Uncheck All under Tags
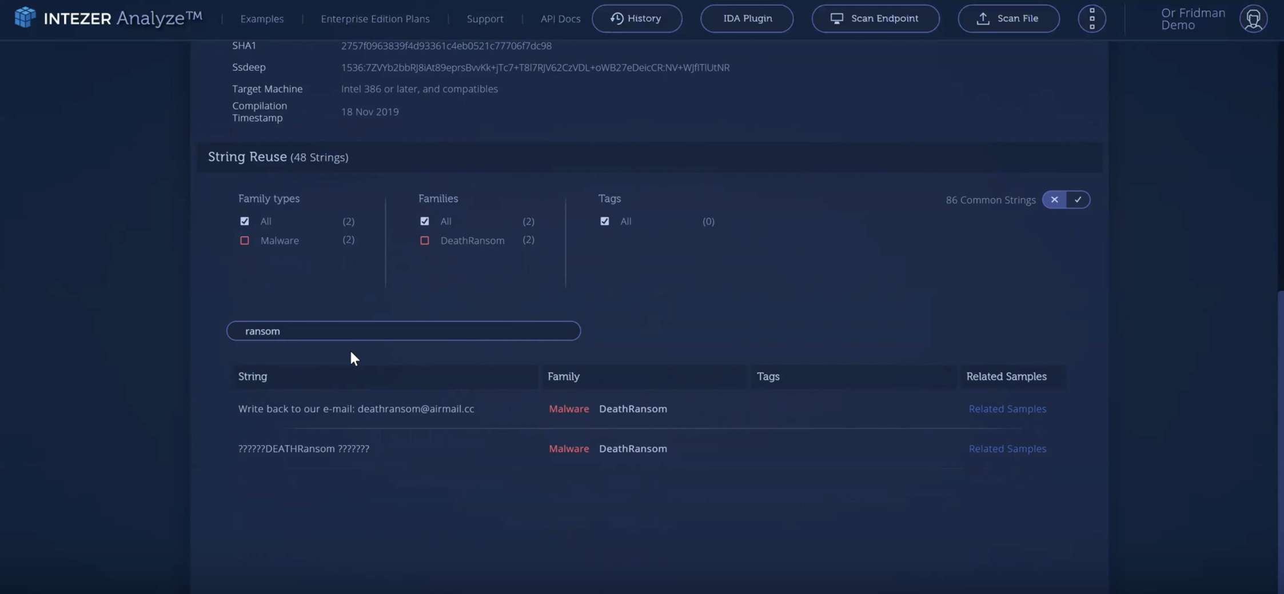The width and height of the screenshot is (1284, 594). click(604, 221)
